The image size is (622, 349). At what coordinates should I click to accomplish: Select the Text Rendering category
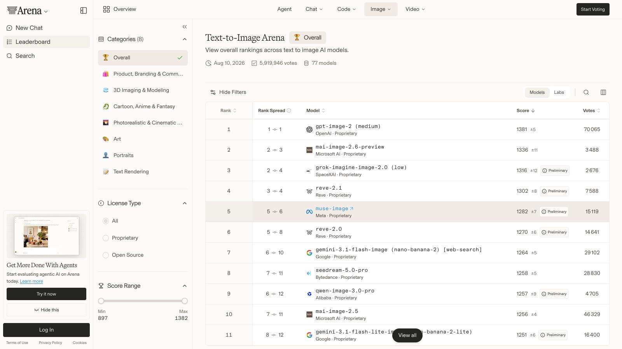coord(143,171)
